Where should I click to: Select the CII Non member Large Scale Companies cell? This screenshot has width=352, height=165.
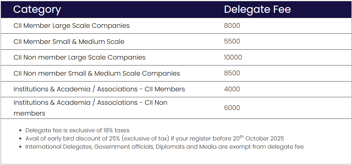point(79,57)
